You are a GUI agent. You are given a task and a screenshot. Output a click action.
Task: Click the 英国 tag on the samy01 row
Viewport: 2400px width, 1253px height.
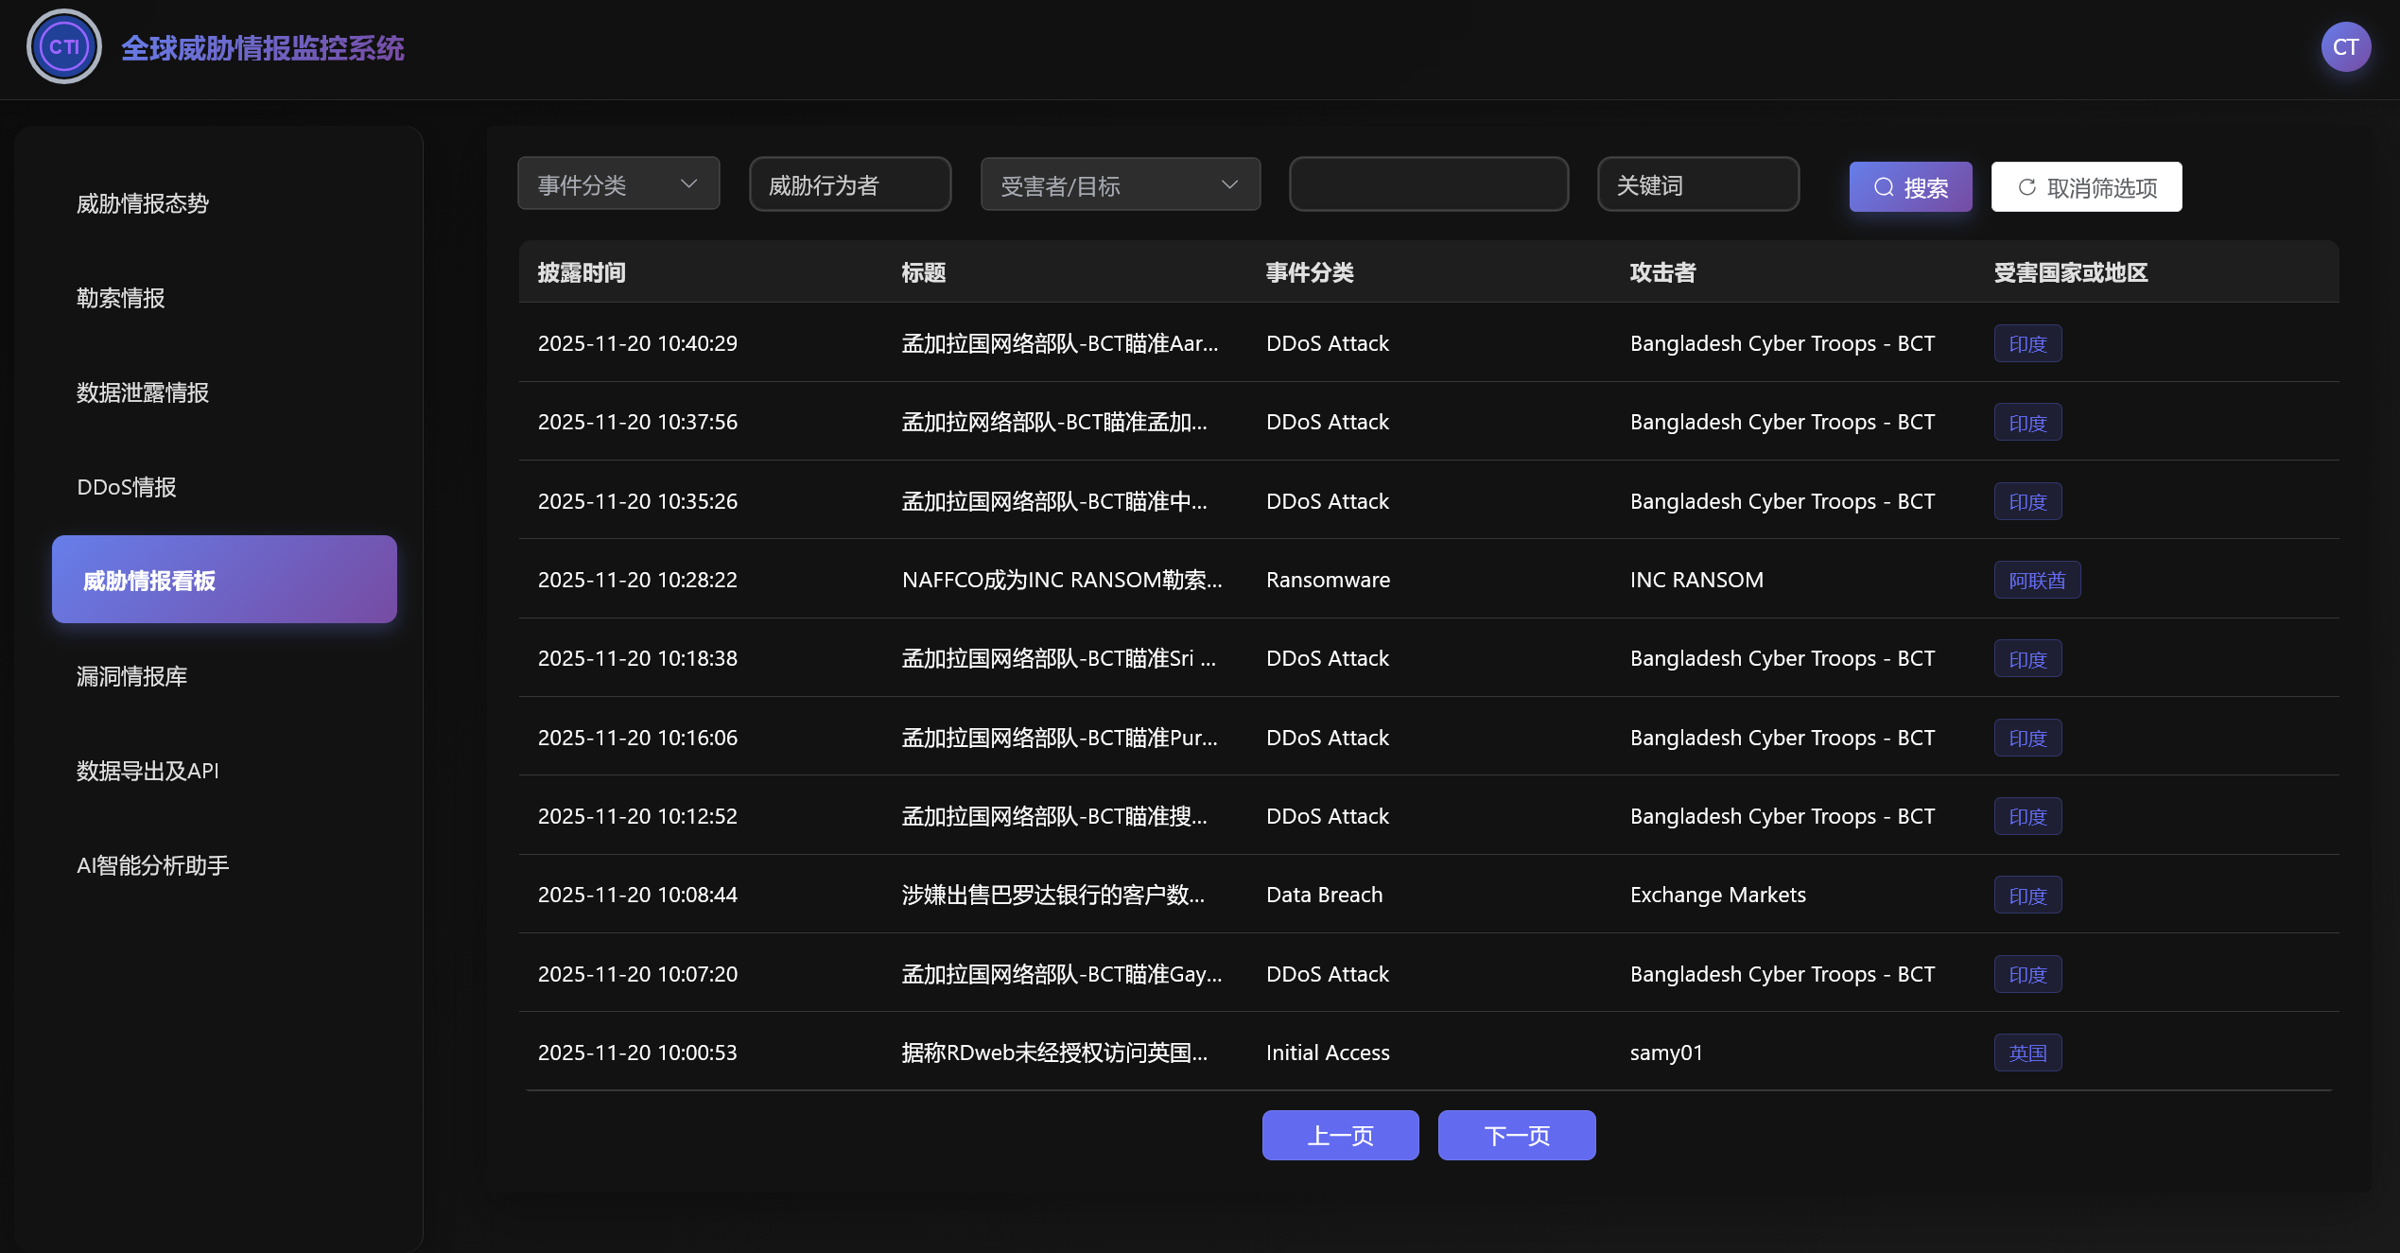2027,1052
